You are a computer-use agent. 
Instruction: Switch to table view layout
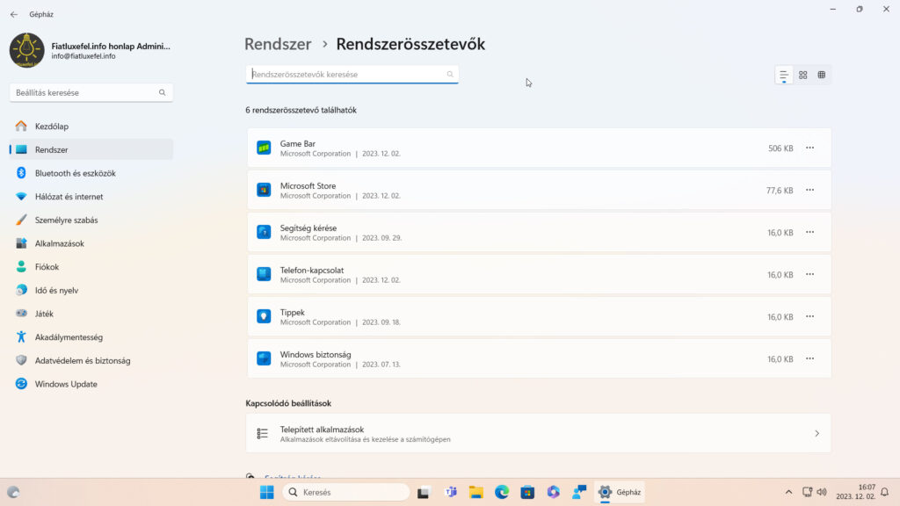pos(822,76)
